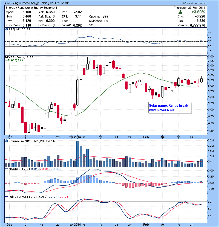Image resolution: width=219 pixels, height=227 pixels.
Task: Click the 7.50 price axis label
Action: [x=211, y=57]
